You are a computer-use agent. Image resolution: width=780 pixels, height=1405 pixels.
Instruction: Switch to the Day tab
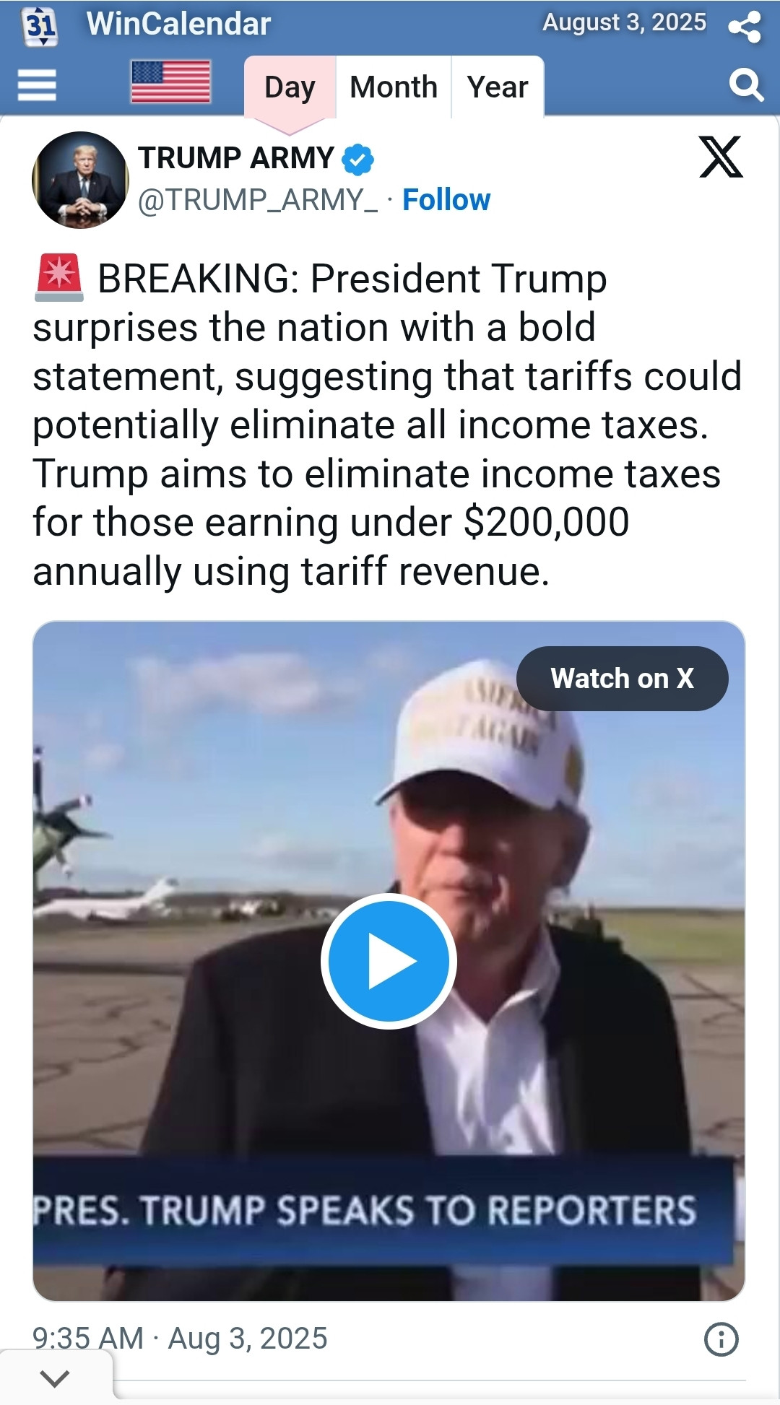[x=290, y=87]
